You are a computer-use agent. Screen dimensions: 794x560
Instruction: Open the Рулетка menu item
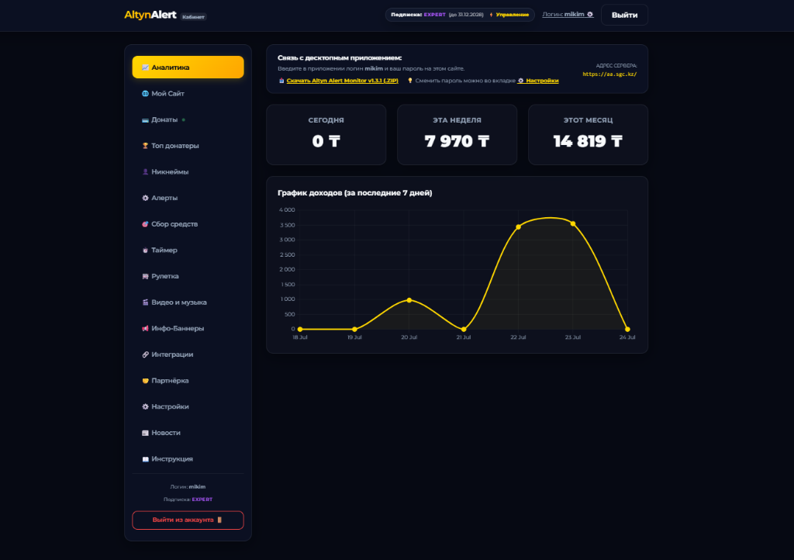click(188, 276)
